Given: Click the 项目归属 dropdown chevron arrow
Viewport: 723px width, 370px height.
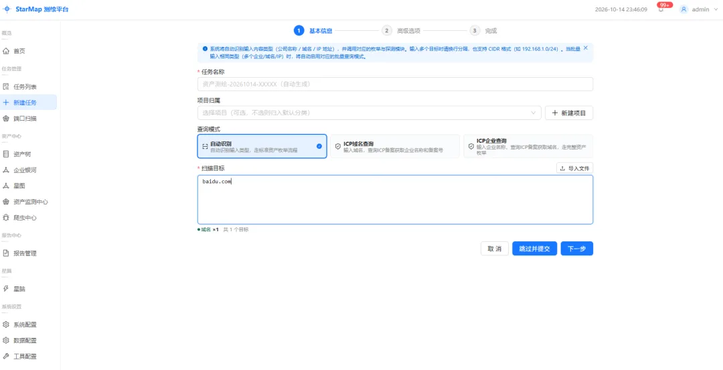Looking at the screenshot, I should pyautogui.click(x=534, y=113).
